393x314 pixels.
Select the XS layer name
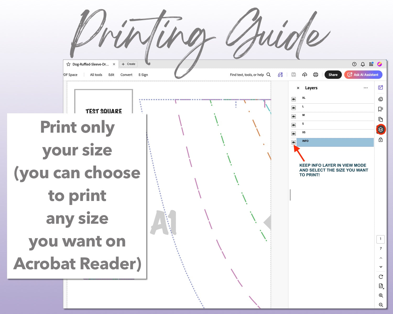304,132
